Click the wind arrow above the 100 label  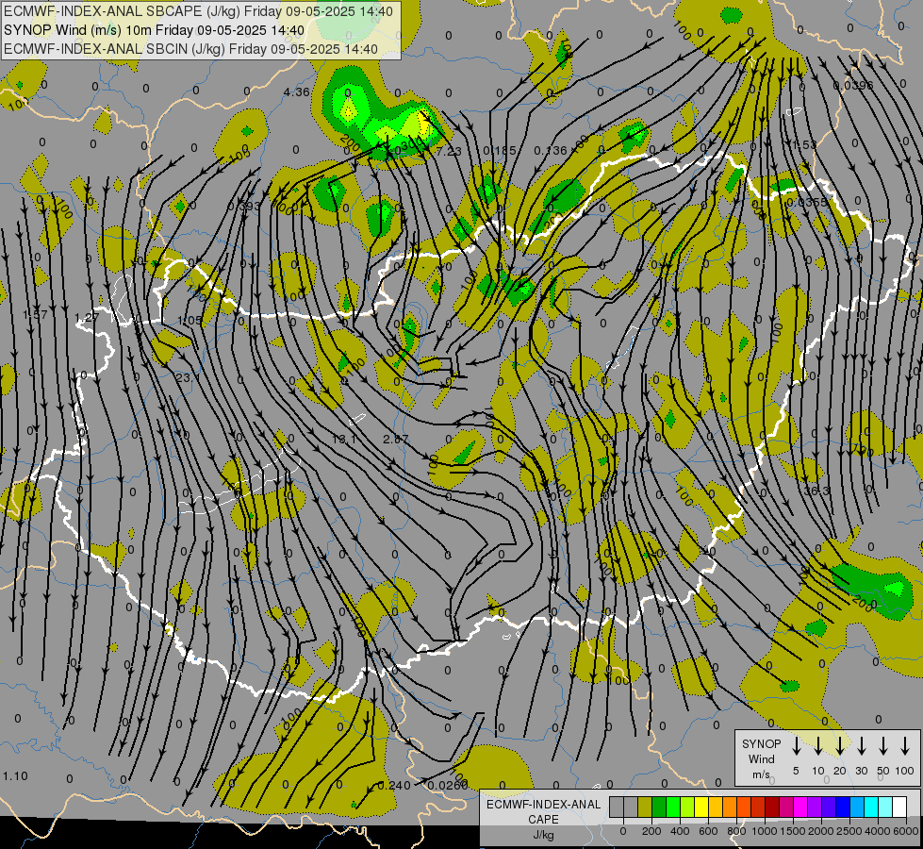pyautogui.click(x=905, y=745)
